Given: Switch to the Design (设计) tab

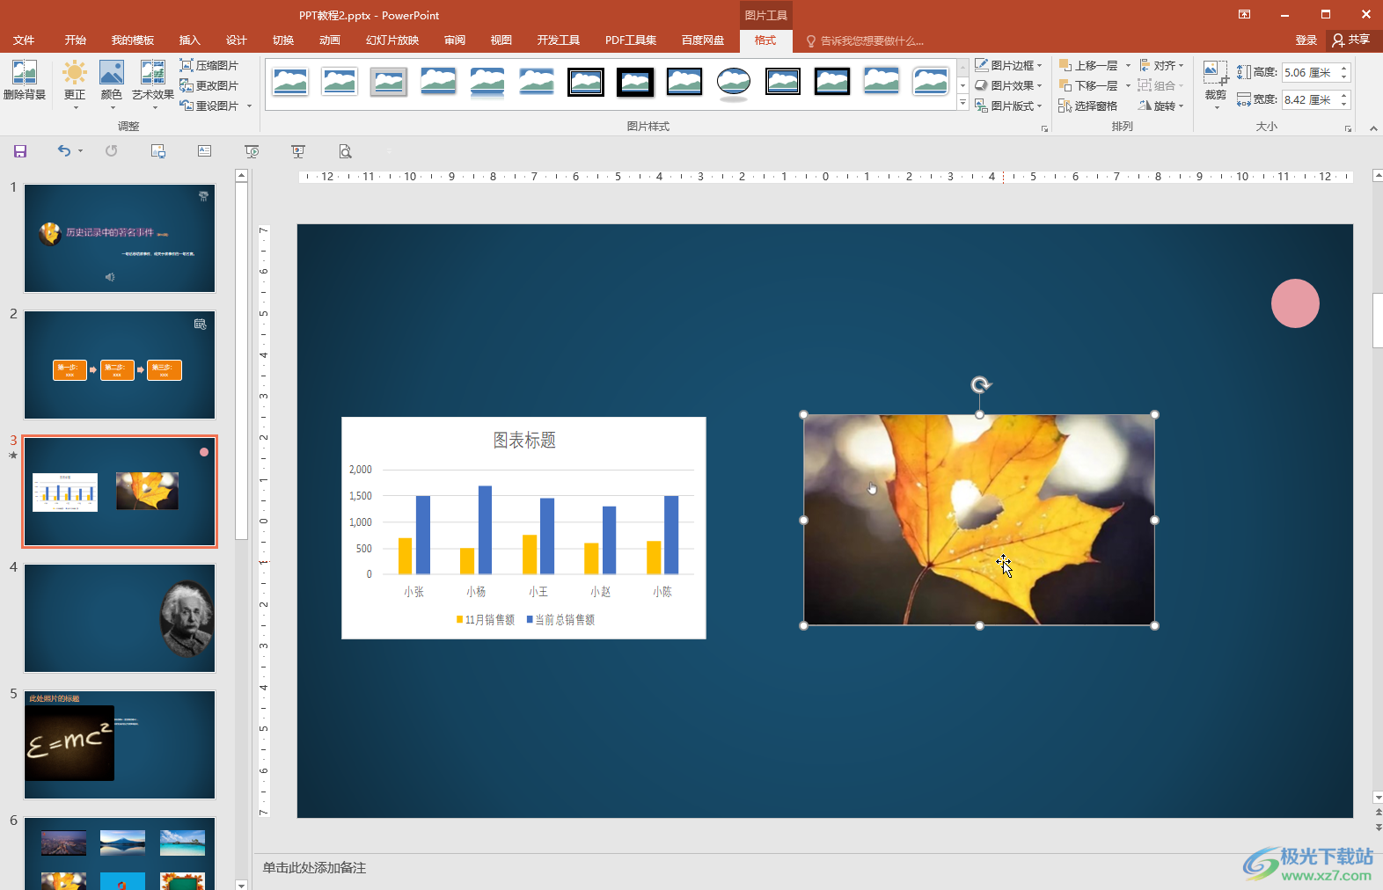Looking at the screenshot, I should 237,40.
